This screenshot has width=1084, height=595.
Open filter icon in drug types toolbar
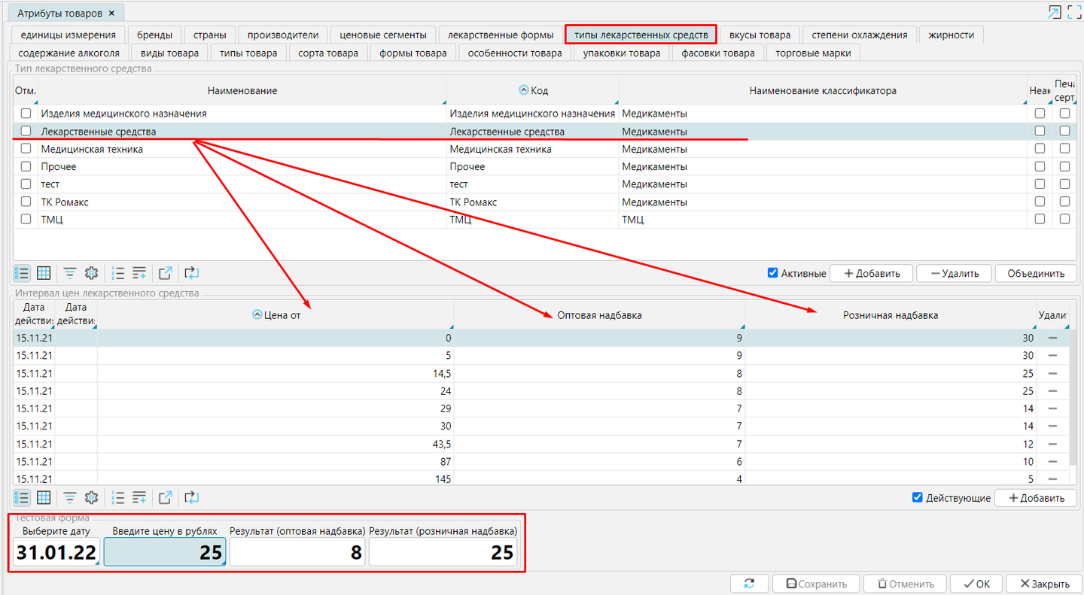click(x=69, y=273)
